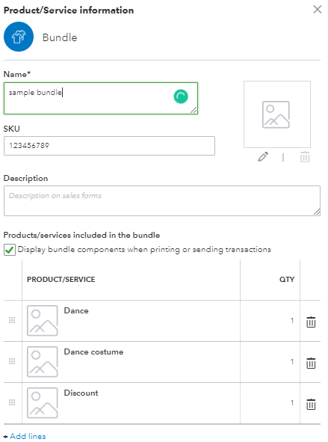Click the product image placeholder box
328x442 pixels.
pos(277,114)
